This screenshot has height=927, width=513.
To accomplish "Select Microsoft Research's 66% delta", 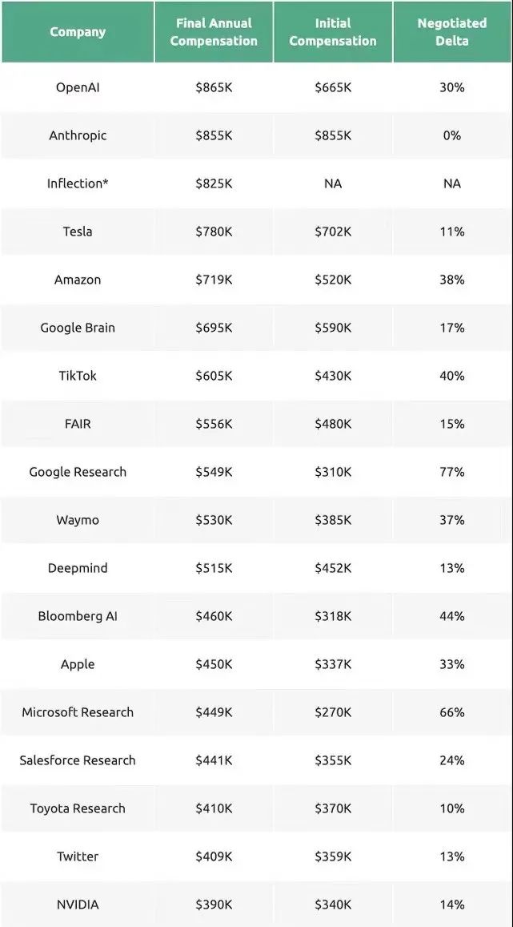I will [x=452, y=712].
